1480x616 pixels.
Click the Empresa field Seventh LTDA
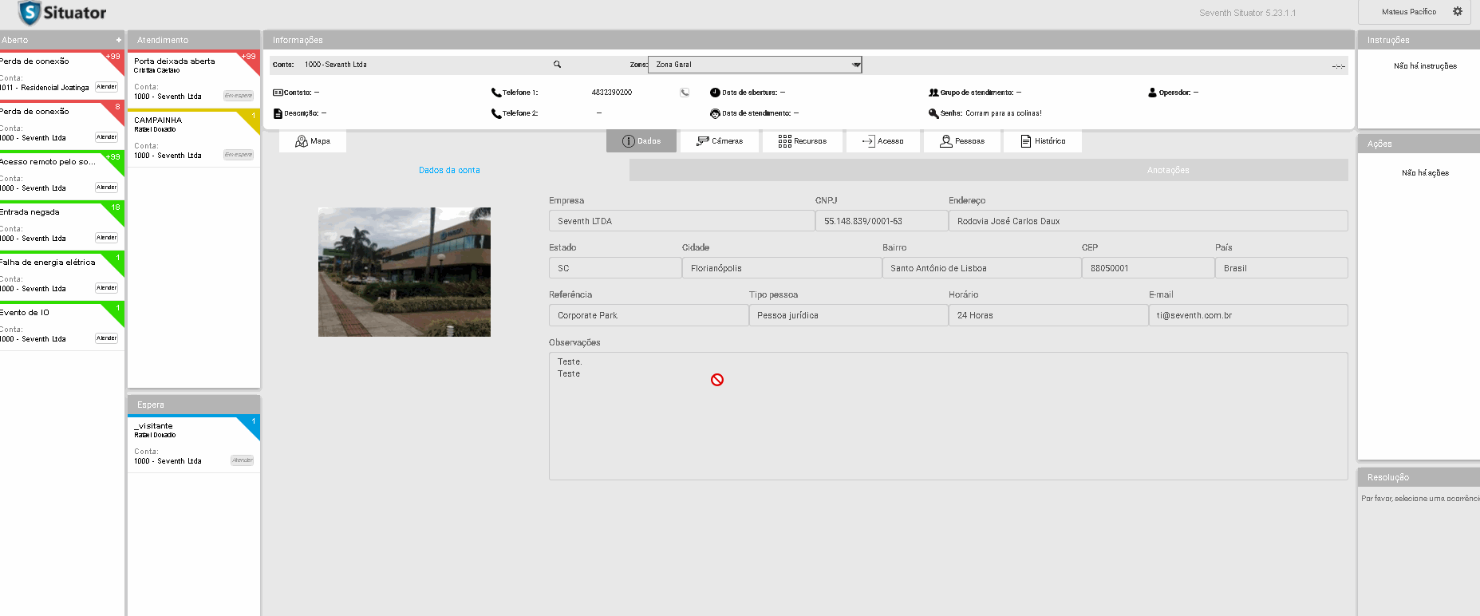(x=682, y=221)
